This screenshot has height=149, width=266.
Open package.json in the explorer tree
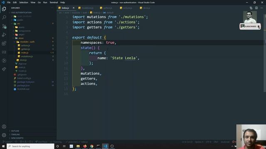pos(23,86)
